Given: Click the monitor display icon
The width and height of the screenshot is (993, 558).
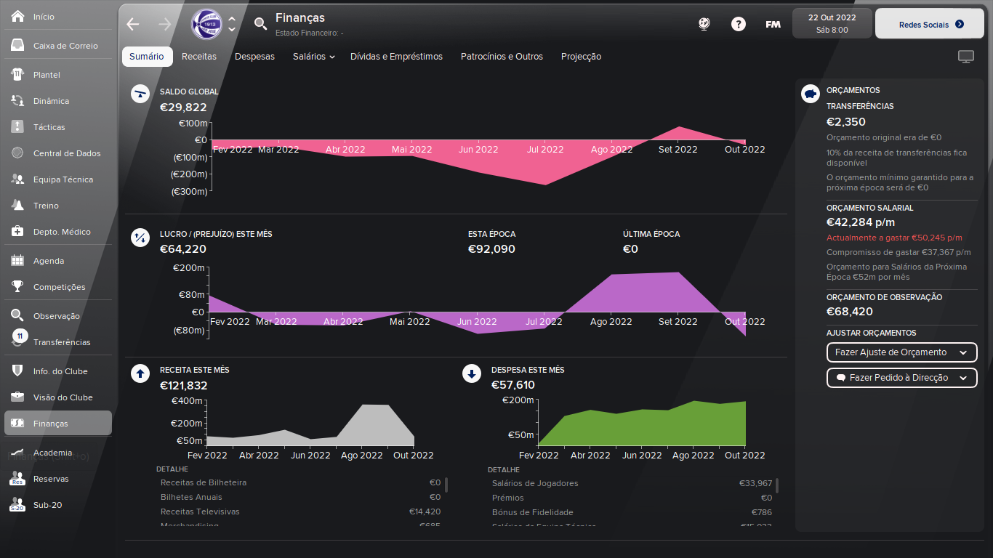Looking at the screenshot, I should click(x=965, y=57).
